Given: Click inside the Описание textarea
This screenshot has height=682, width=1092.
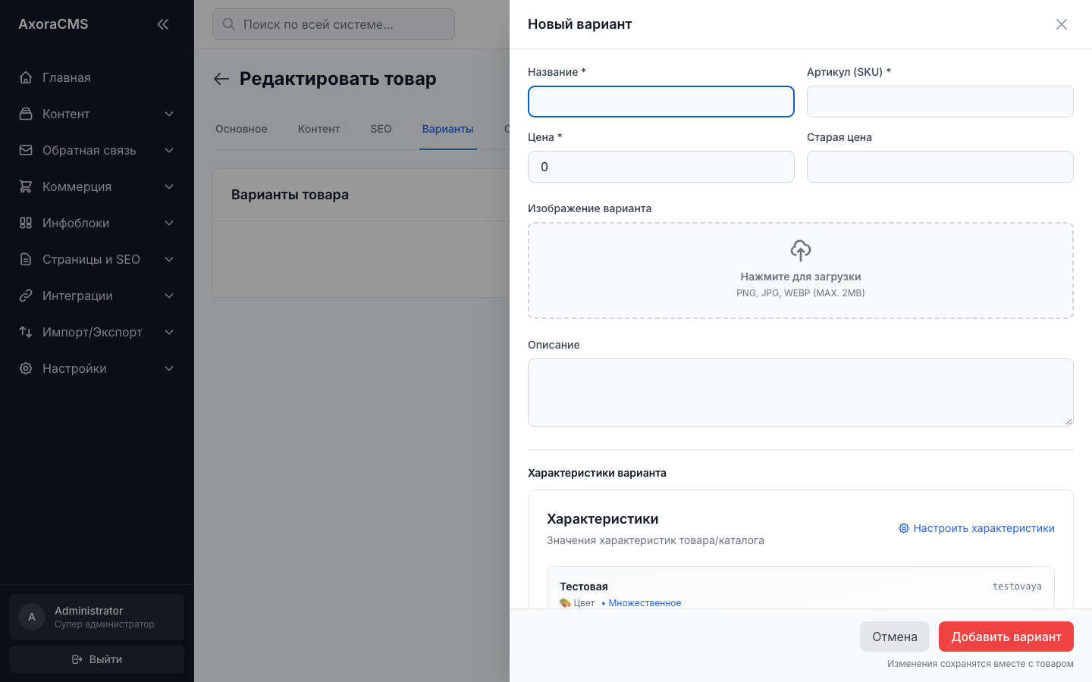Looking at the screenshot, I should click(801, 393).
